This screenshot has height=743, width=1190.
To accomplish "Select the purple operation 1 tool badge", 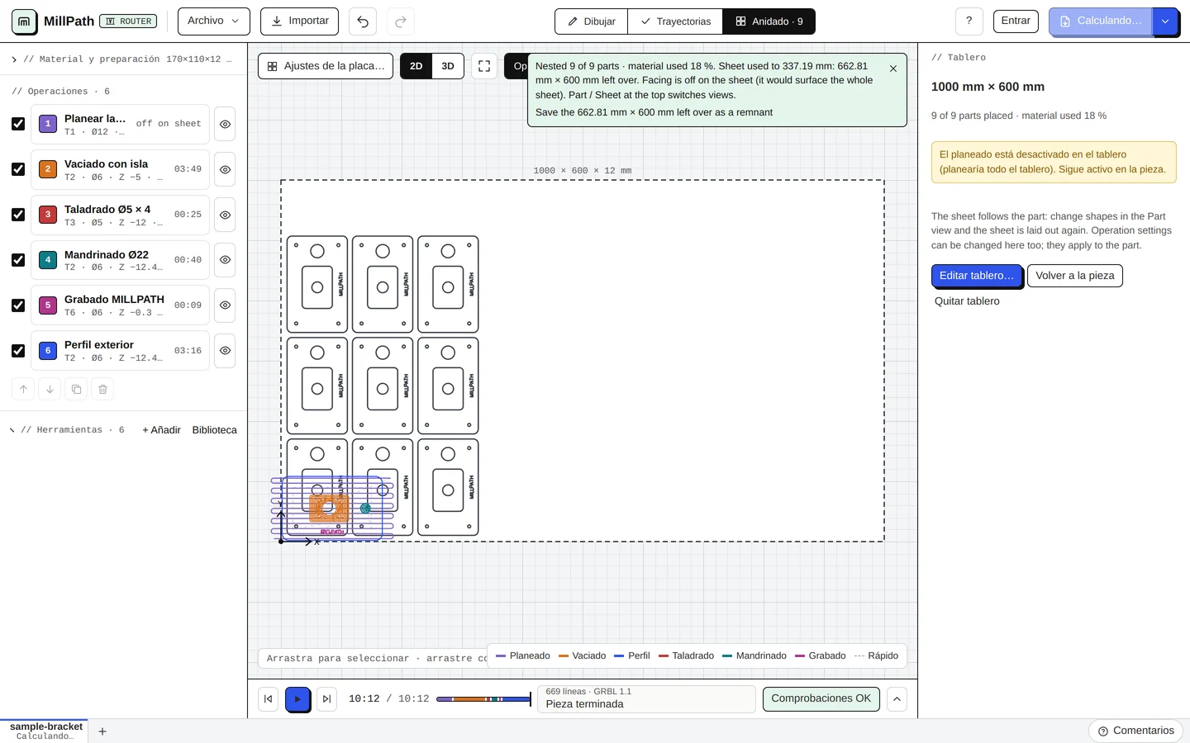I will (48, 124).
